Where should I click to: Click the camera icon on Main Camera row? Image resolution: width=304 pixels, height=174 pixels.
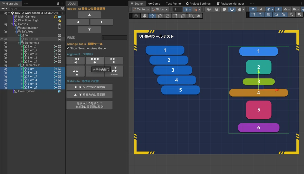click(60, 17)
